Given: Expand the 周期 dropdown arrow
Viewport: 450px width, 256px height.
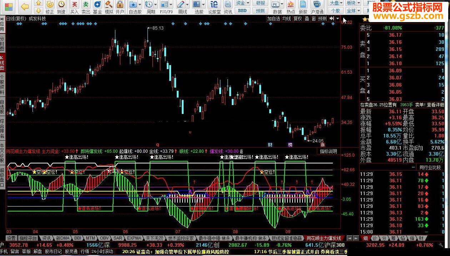Looking at the screenshot, I should coord(155,5).
